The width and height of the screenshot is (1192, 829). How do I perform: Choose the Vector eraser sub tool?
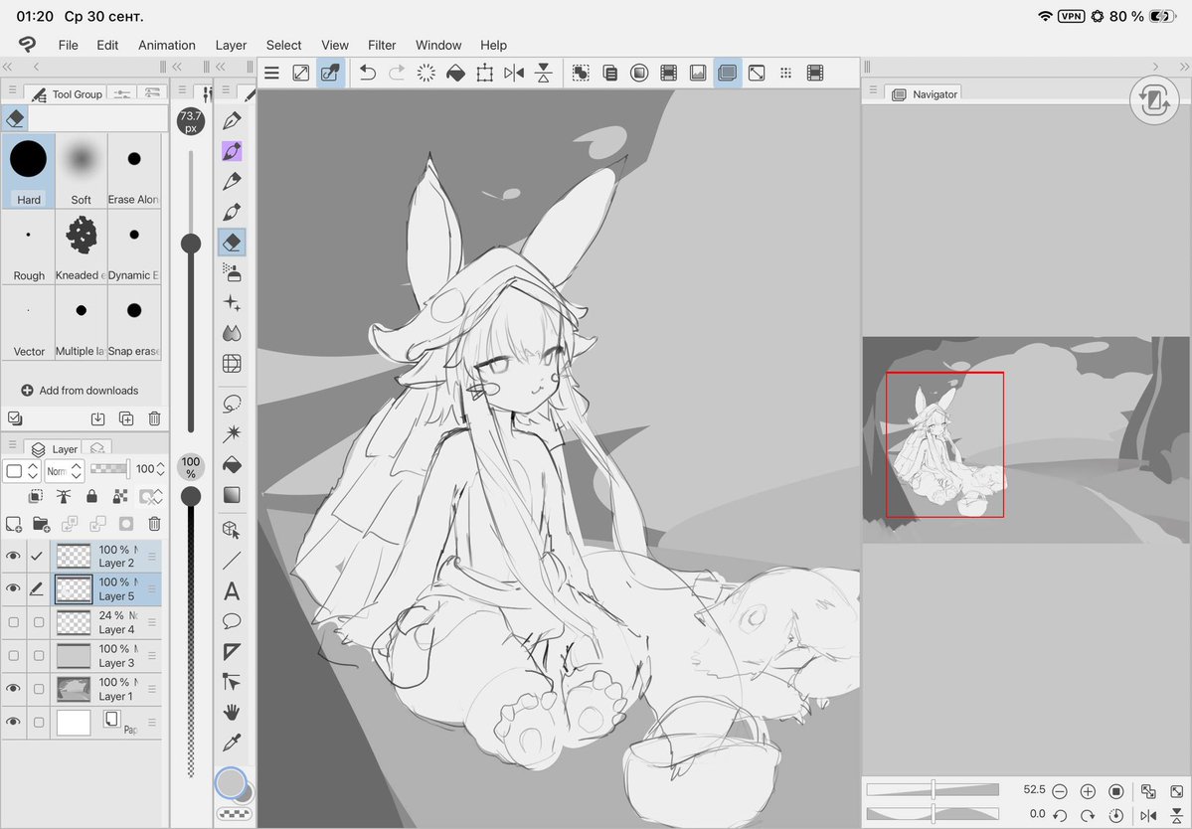click(x=29, y=322)
